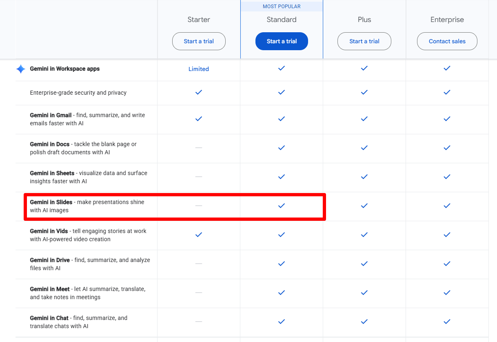Click Starter dash for Gemini in Sheets
Screen dimensions: 497x342
[199, 177]
